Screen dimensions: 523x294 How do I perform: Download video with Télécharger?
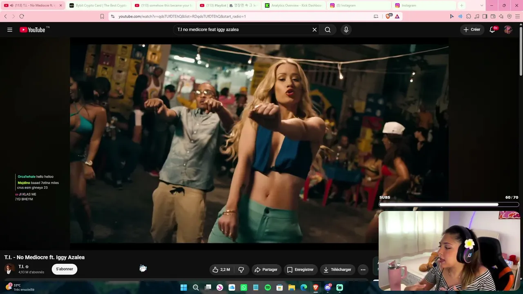(337, 269)
